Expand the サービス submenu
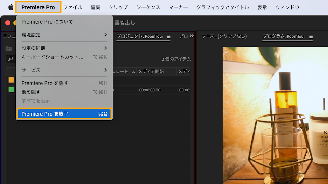Image resolution: width=328 pixels, height=184 pixels. pyautogui.click(x=65, y=70)
